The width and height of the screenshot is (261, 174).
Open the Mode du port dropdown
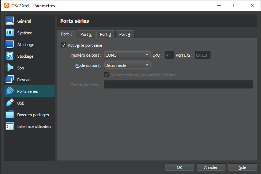point(127,65)
